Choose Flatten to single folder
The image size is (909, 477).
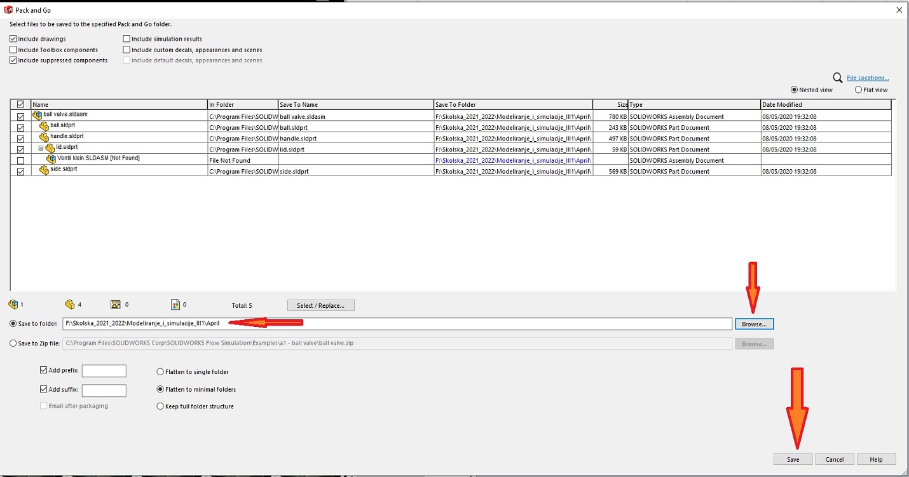[x=160, y=372]
